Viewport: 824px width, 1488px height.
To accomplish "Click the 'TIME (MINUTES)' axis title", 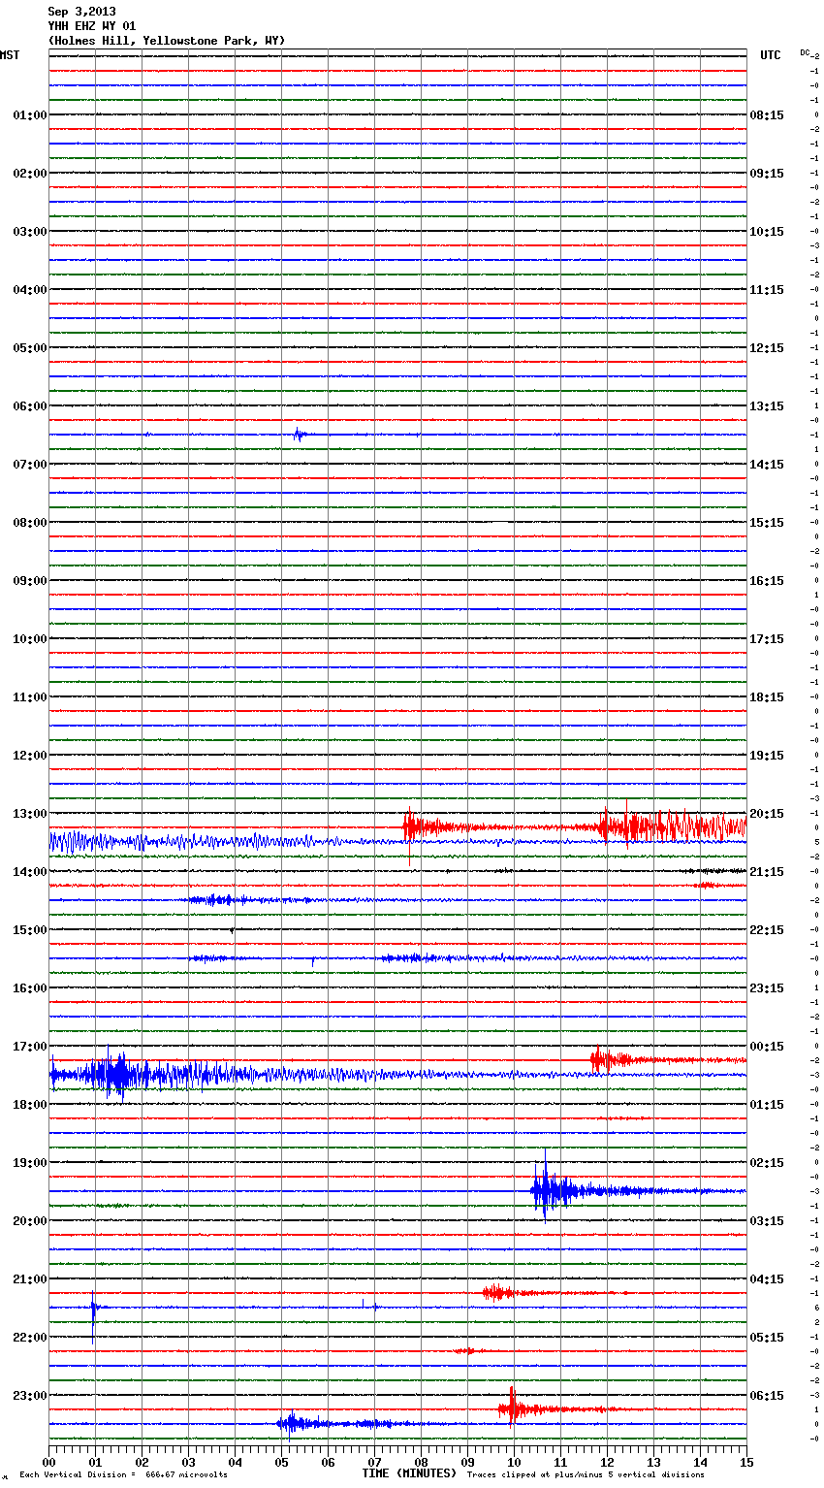I will [x=409, y=1473].
